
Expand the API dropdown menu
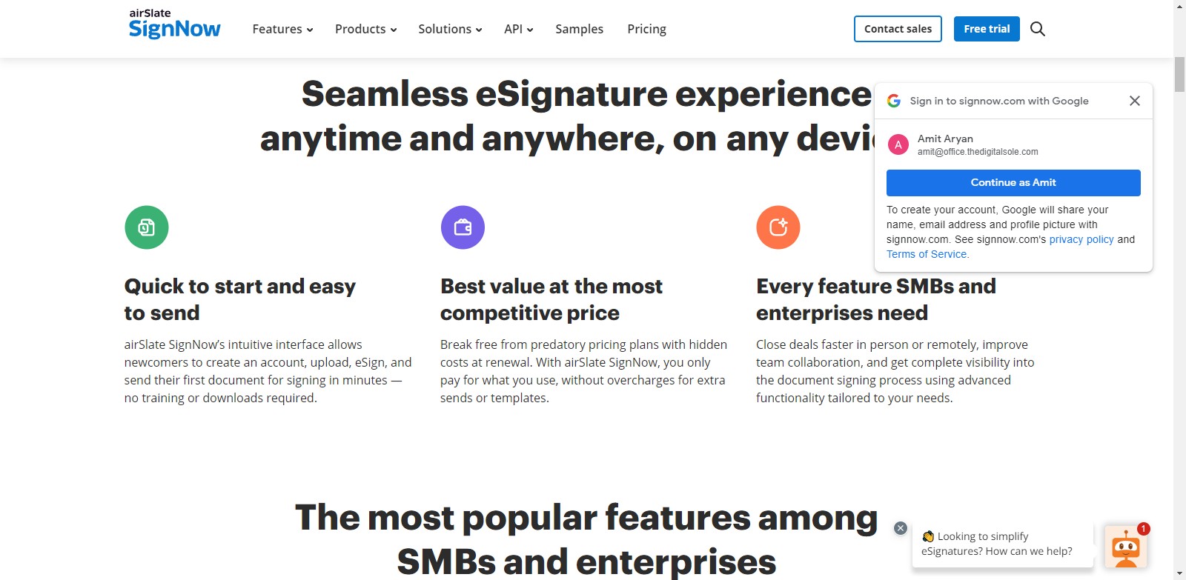tap(518, 29)
